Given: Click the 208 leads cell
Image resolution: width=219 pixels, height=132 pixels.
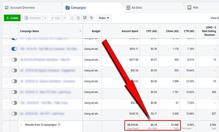Looking at the screenshot, I should [x=214, y=92].
